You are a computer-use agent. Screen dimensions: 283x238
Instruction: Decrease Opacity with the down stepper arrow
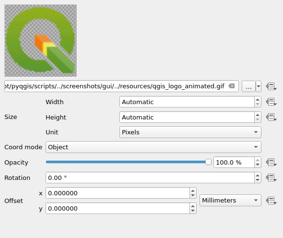tap(258, 165)
